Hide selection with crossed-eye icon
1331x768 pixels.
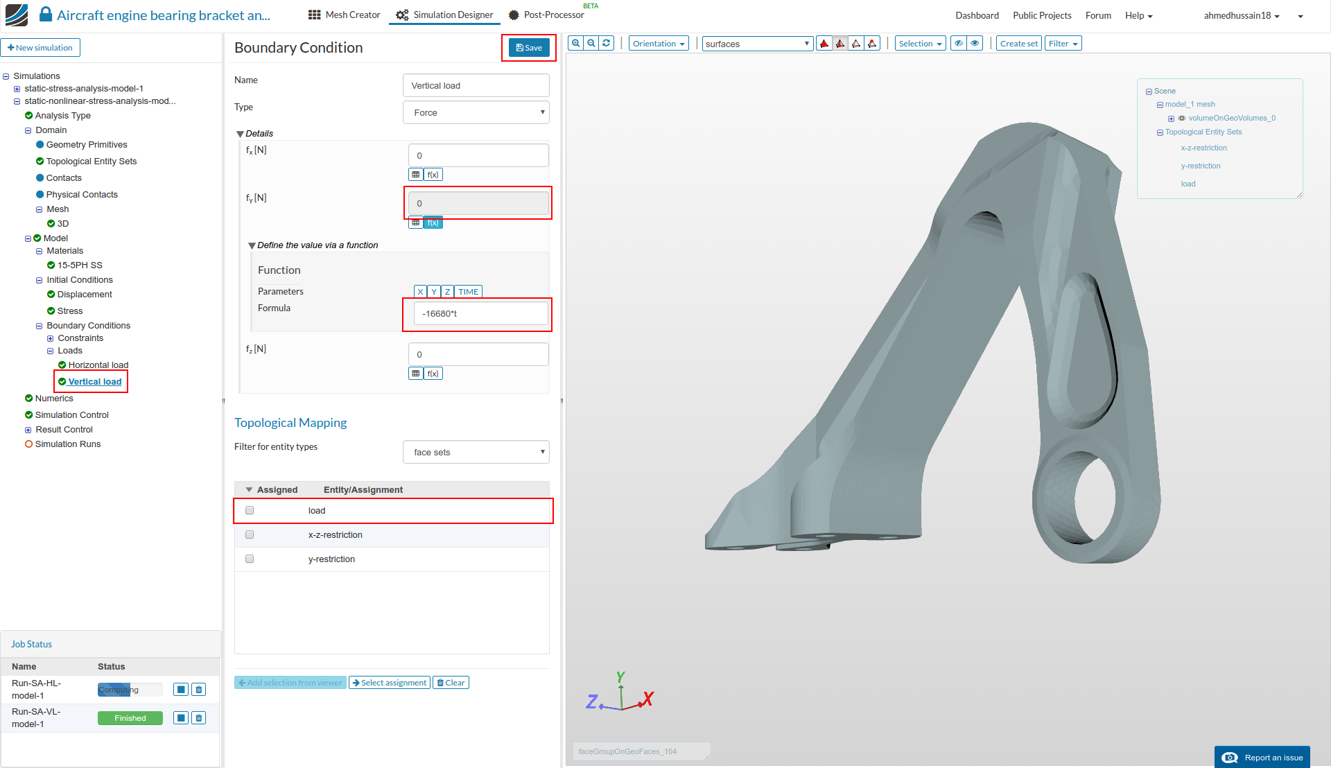click(x=959, y=43)
